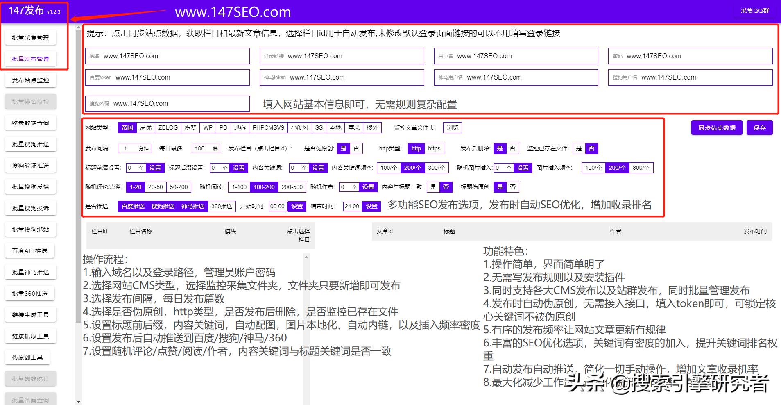Switch http type to https
Image resolution: width=781 pixels, height=405 pixels.
[434, 148]
